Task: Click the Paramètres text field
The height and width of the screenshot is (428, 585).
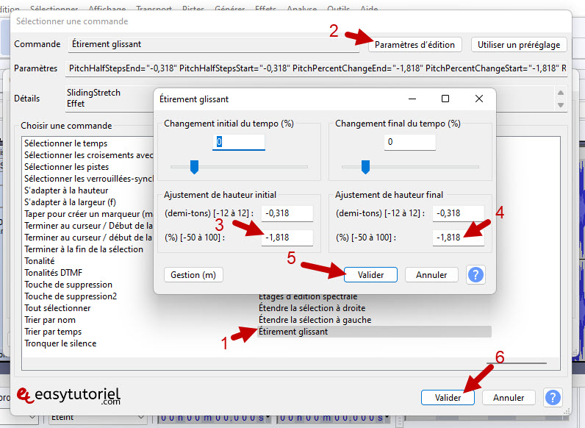Action: pyautogui.click(x=316, y=68)
